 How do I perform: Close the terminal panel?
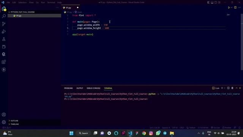(240, 88)
